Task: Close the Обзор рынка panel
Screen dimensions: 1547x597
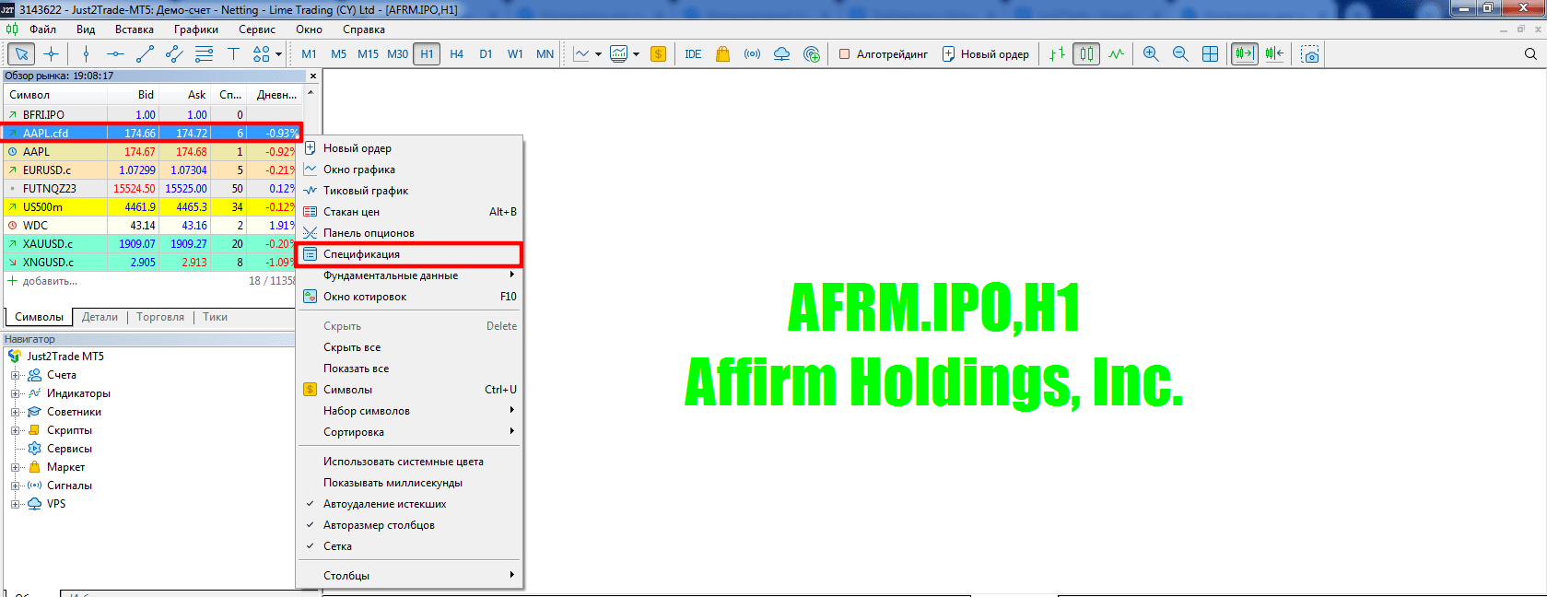Action: pos(313,76)
